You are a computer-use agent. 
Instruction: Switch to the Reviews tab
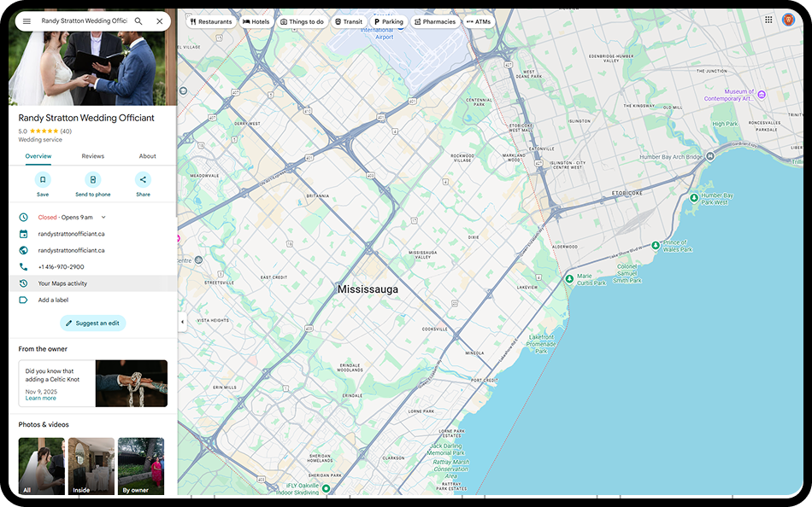coord(92,156)
